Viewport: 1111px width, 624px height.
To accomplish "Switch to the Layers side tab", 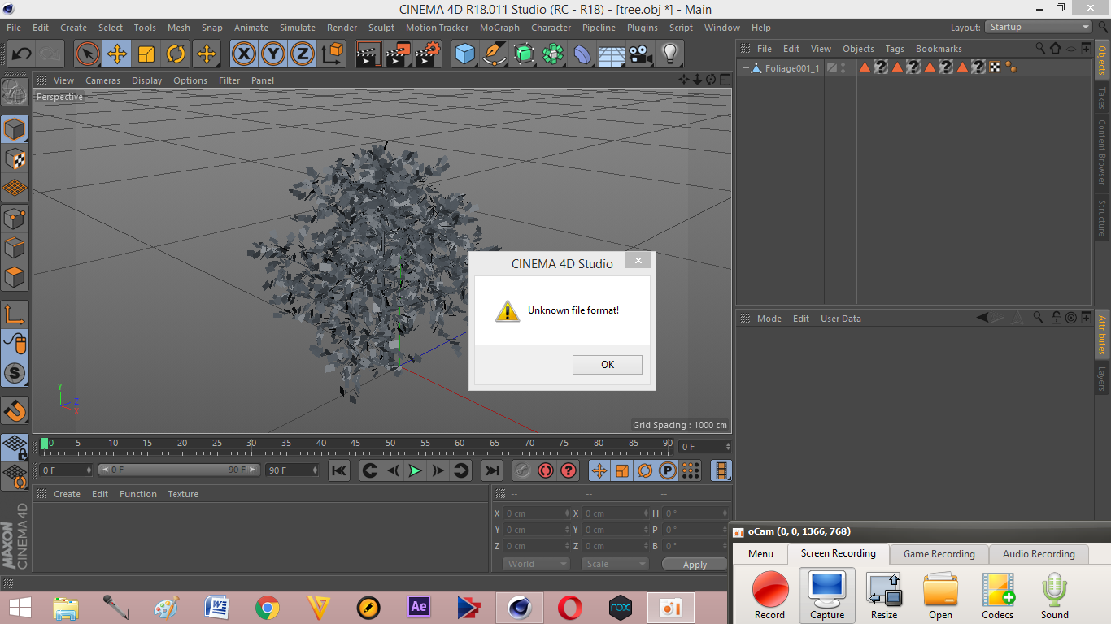I will pyautogui.click(x=1103, y=379).
